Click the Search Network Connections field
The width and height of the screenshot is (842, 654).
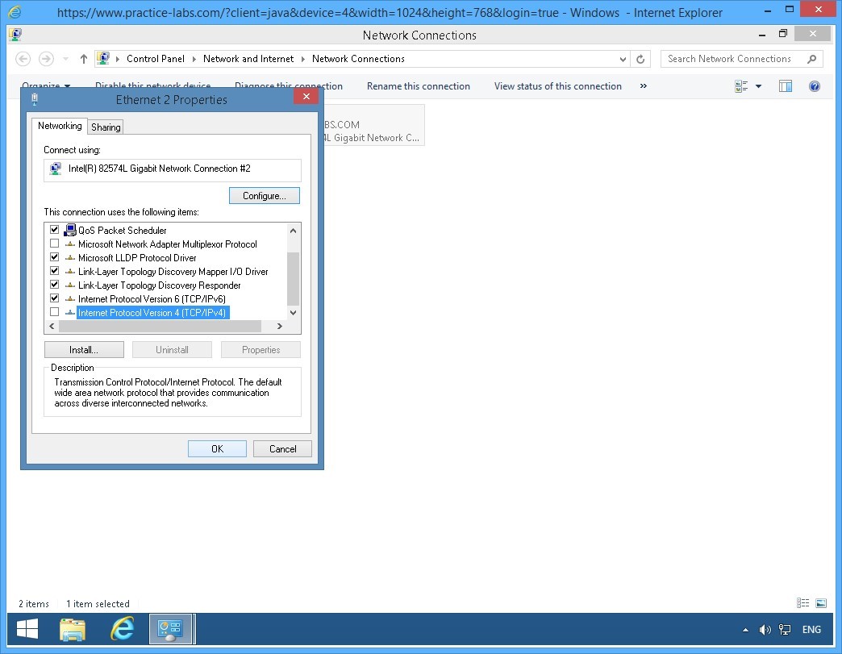click(734, 59)
